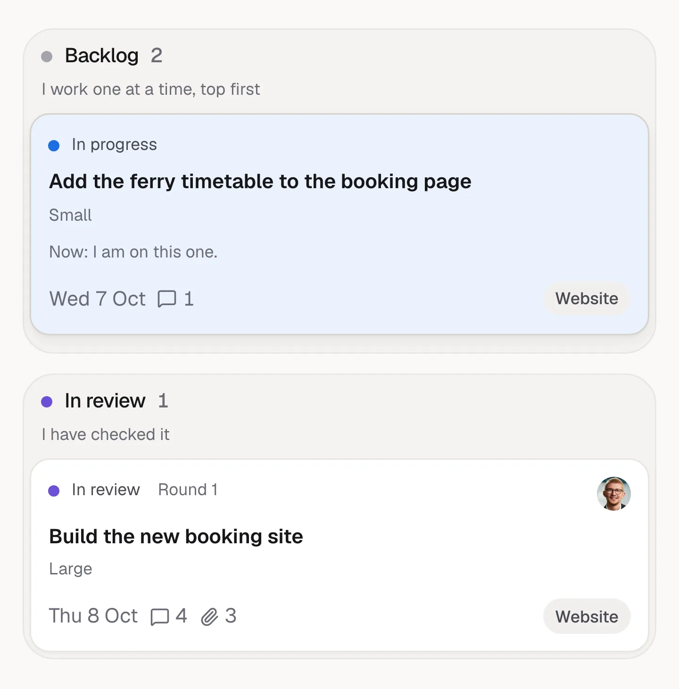
Task: Select the Website tag on the booking site card
Action: coord(587,616)
